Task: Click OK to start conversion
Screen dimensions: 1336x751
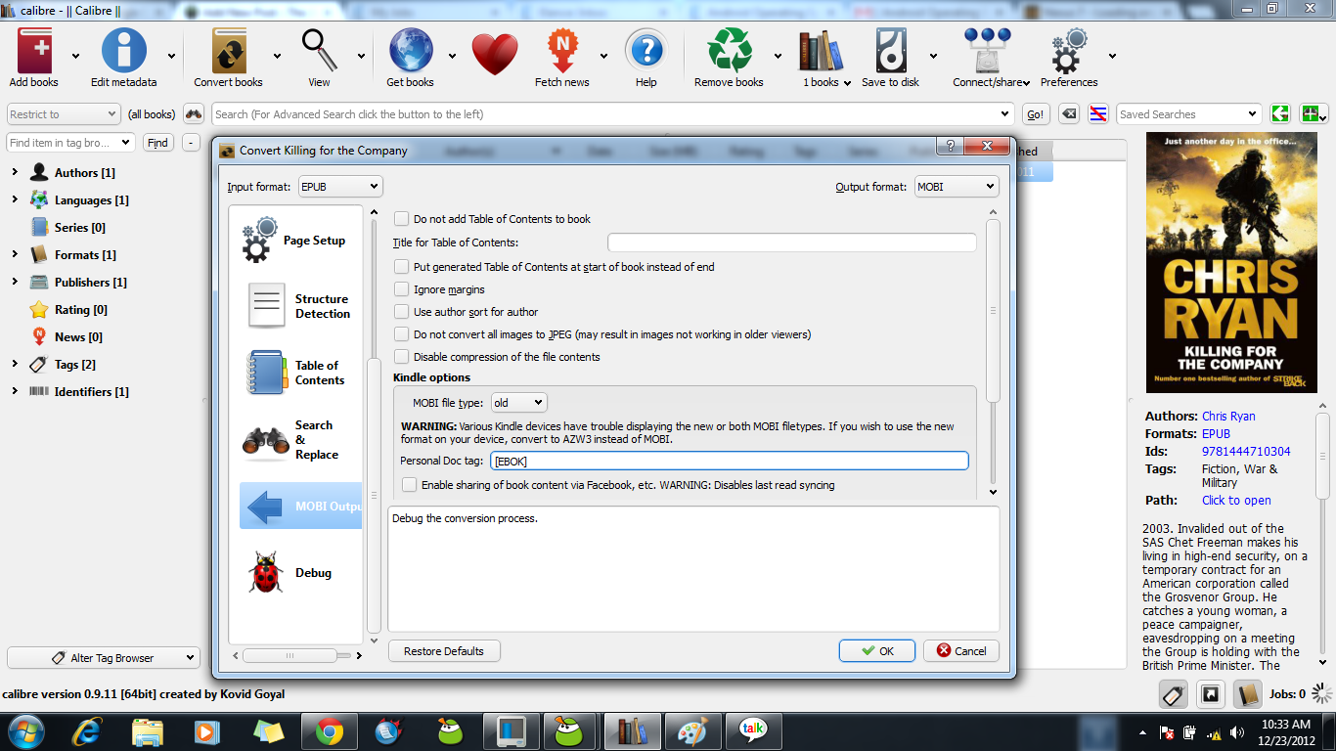Action: pyautogui.click(x=876, y=650)
